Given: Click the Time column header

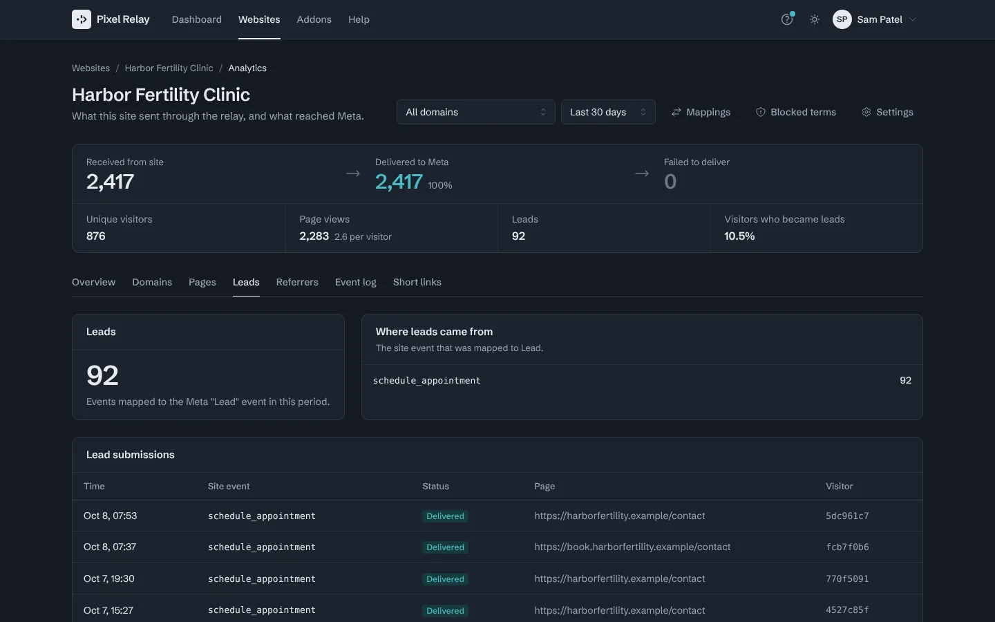Looking at the screenshot, I should pos(94,486).
